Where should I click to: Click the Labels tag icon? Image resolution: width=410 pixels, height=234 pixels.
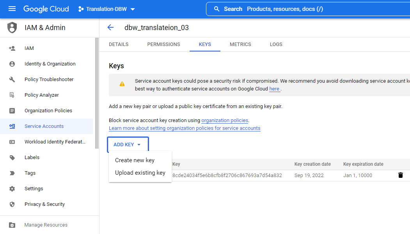coord(12,158)
